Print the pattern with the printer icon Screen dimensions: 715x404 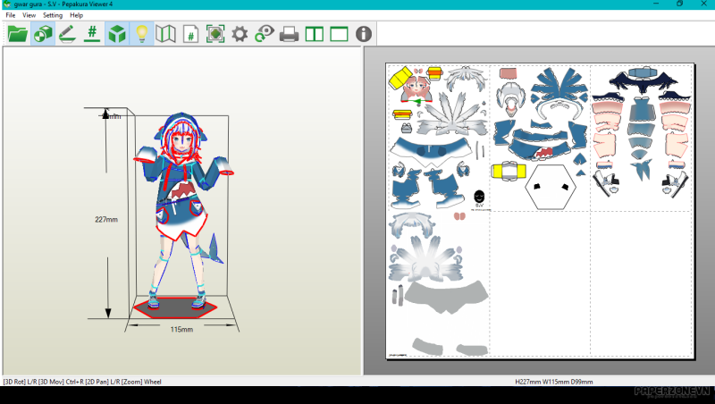(289, 34)
